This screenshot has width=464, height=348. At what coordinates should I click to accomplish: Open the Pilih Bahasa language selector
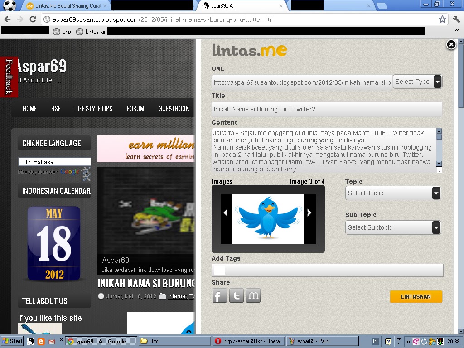click(x=54, y=162)
